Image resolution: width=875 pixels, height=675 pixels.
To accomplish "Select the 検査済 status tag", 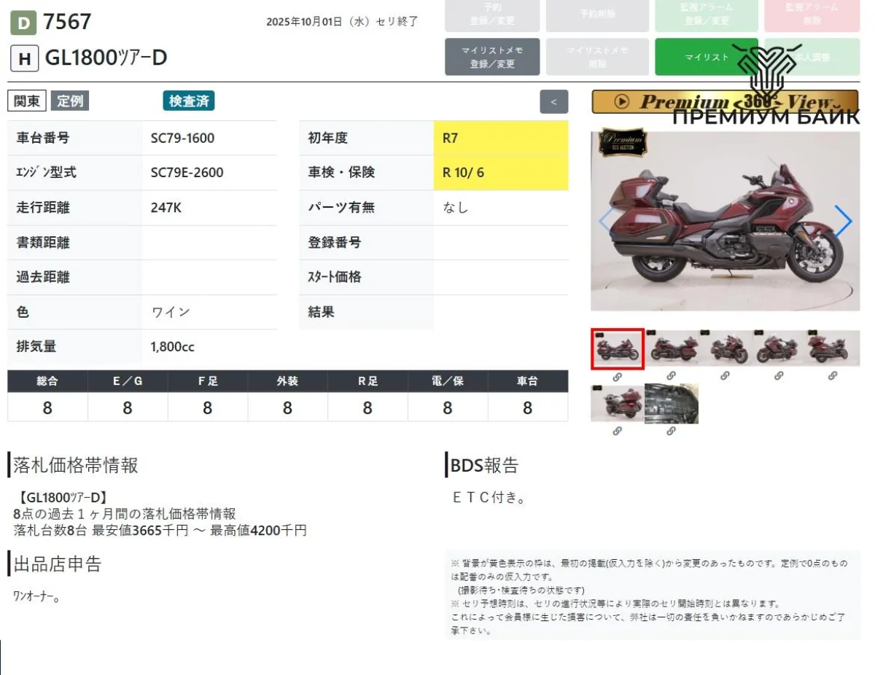I will pos(188,101).
